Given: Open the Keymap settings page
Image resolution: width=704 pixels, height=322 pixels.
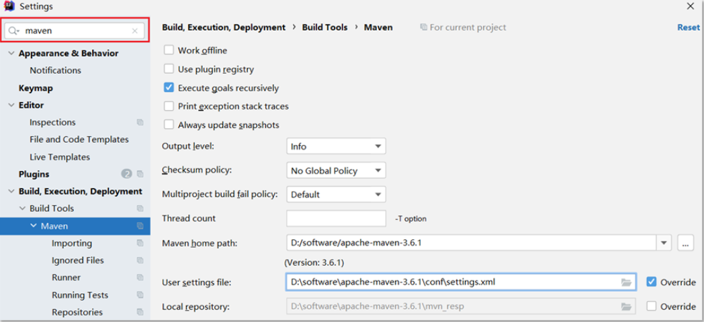Looking at the screenshot, I should 36,88.
